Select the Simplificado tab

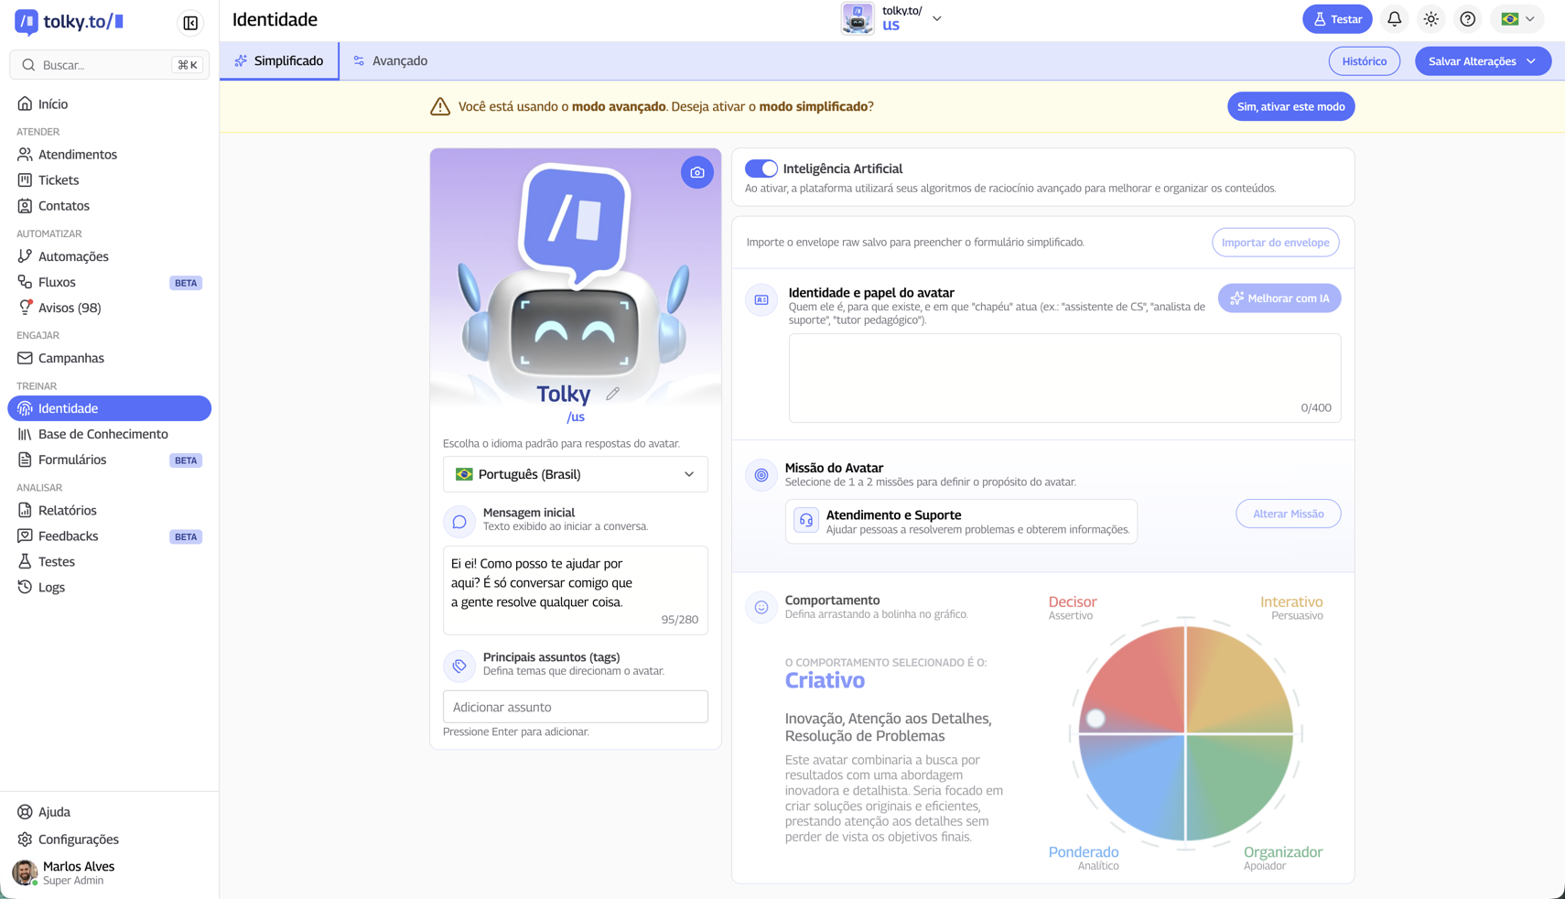(x=279, y=60)
